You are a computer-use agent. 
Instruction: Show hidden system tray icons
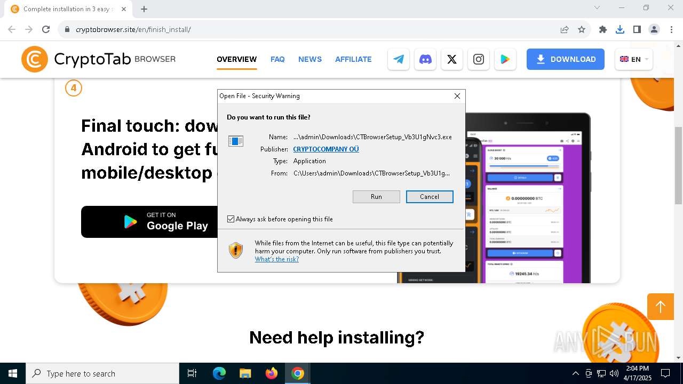pyautogui.click(x=575, y=373)
